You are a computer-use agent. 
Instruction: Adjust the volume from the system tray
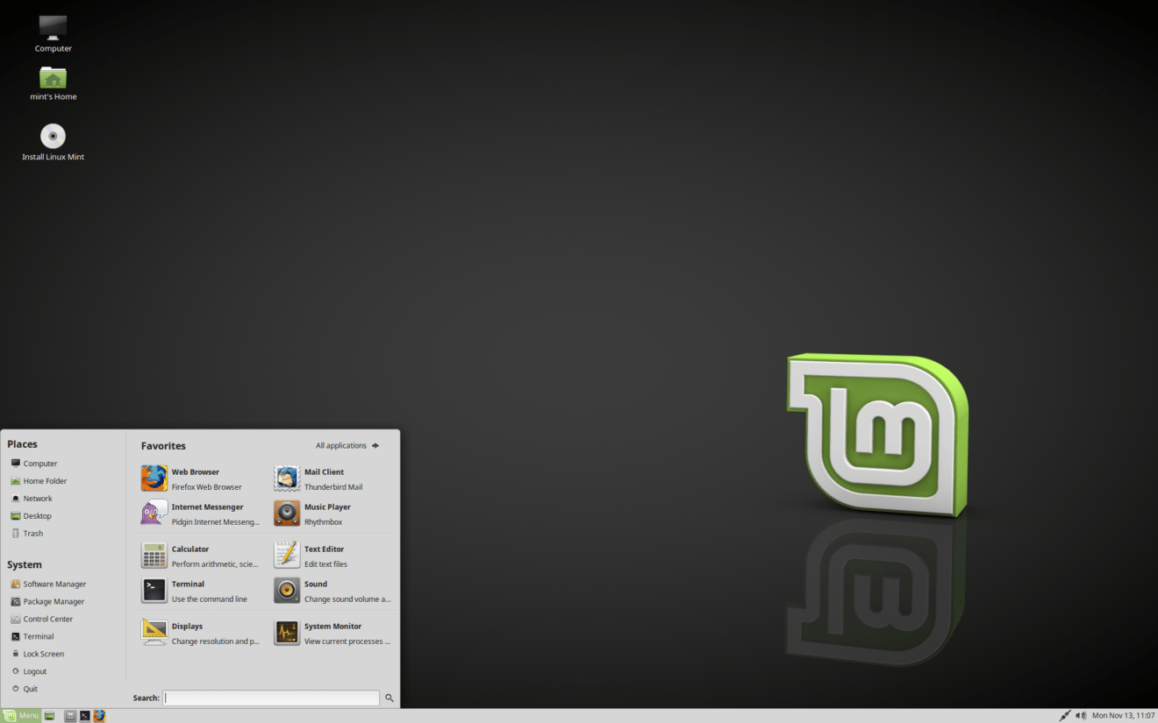click(1081, 715)
